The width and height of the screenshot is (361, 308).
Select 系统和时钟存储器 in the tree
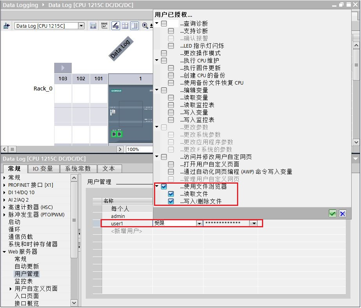[33, 244]
